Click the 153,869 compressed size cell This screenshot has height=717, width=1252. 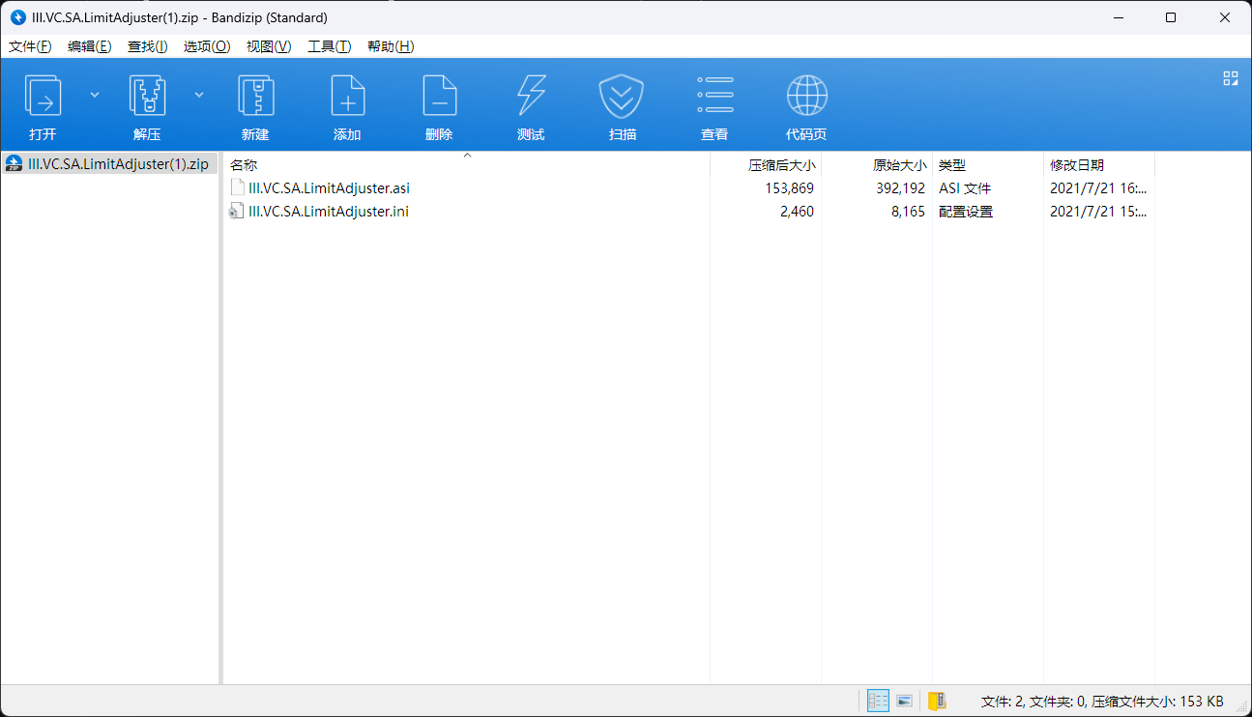[x=789, y=188]
